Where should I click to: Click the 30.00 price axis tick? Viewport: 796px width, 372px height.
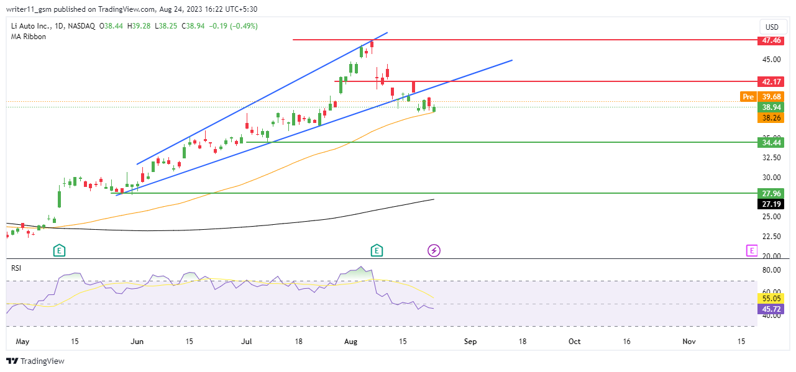(772, 178)
